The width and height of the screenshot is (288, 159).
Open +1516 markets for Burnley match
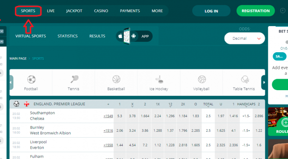(x=108, y=131)
